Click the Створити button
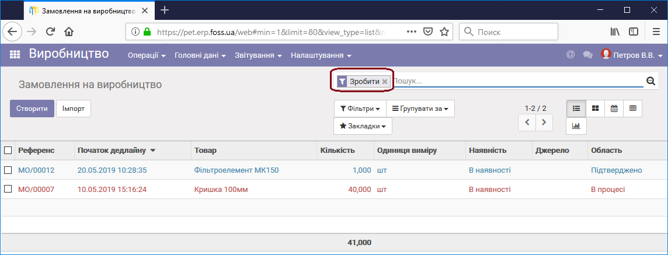668x255 pixels. [32, 109]
